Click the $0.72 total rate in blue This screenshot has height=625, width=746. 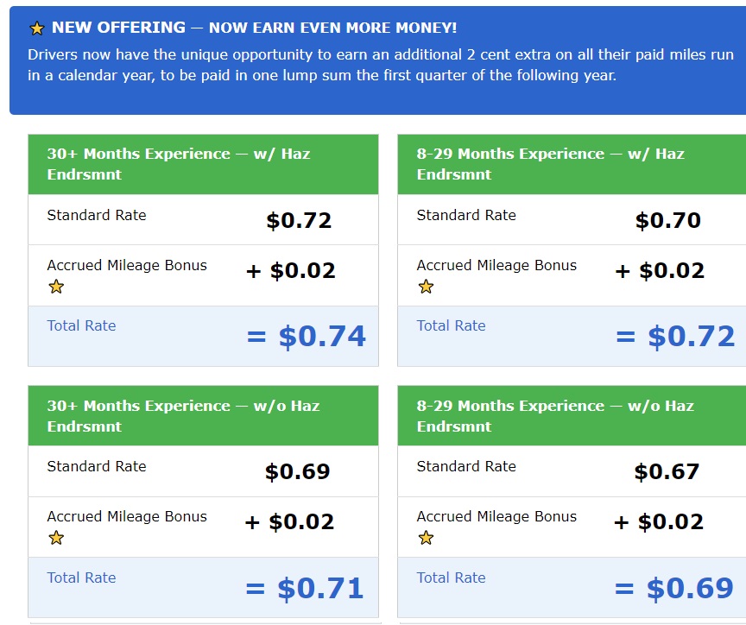coord(692,337)
